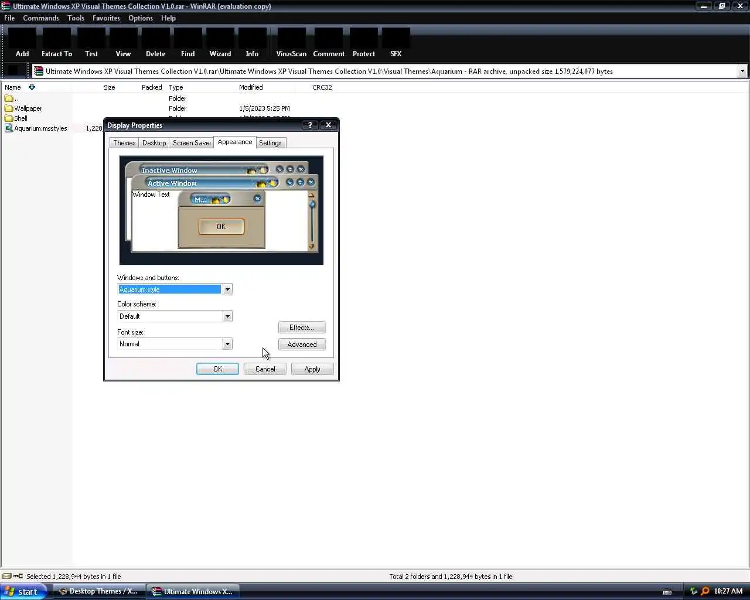Click the key icon in WinRAR status bar
Viewport: 750px width, 600px height.
tap(18, 576)
